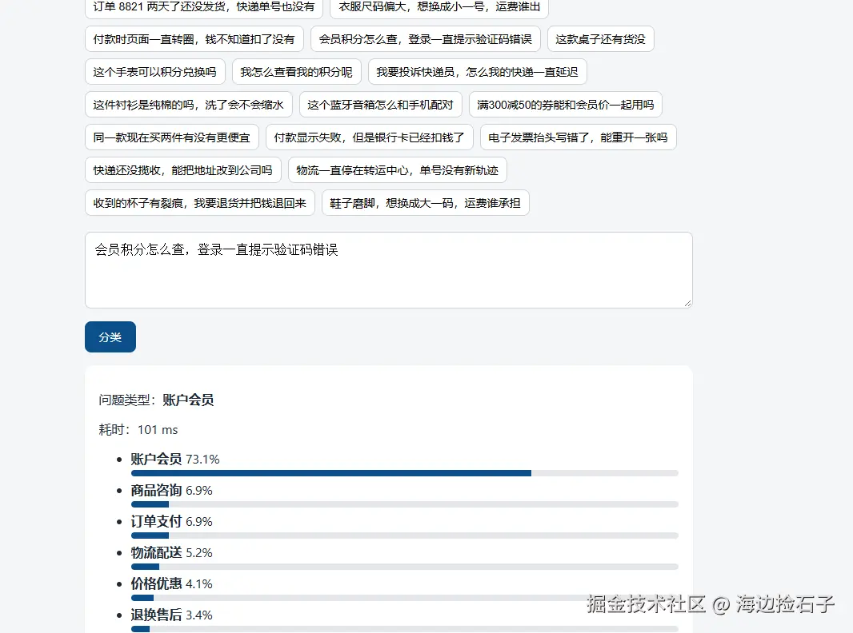Choose example 这件衬衫是纯棉的吗
This screenshot has height=633, width=853.
coord(189,105)
